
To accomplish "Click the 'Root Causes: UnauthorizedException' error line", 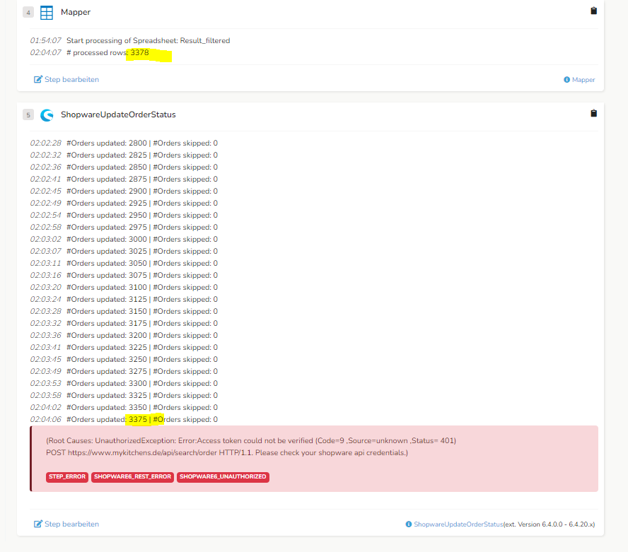I will [x=251, y=441].
